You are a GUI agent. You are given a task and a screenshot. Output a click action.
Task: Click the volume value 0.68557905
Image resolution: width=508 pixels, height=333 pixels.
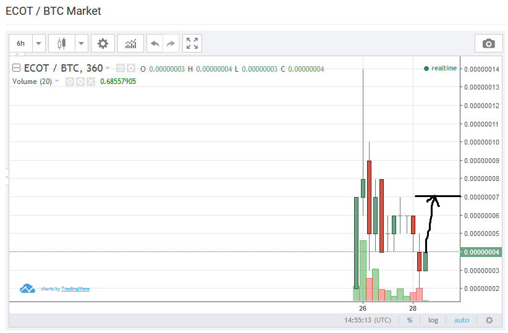coord(118,82)
